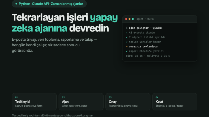Open the 03 Onay card
This screenshot has height=117, width=209.
pyautogui.click(x=128, y=102)
